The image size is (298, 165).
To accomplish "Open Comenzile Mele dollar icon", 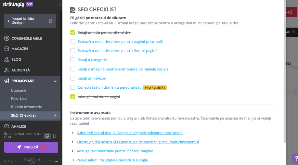I will click(x=6, y=38).
